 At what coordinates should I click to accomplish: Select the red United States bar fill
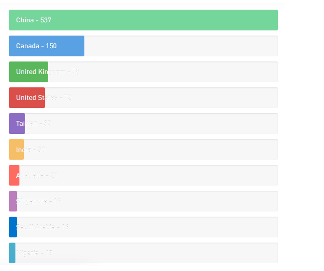pos(27,98)
